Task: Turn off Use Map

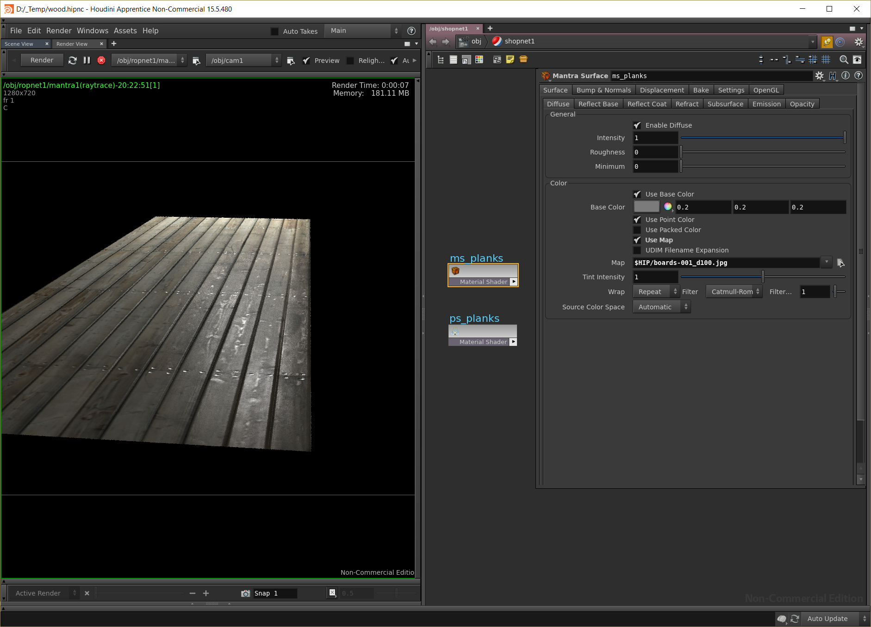Action: point(637,240)
